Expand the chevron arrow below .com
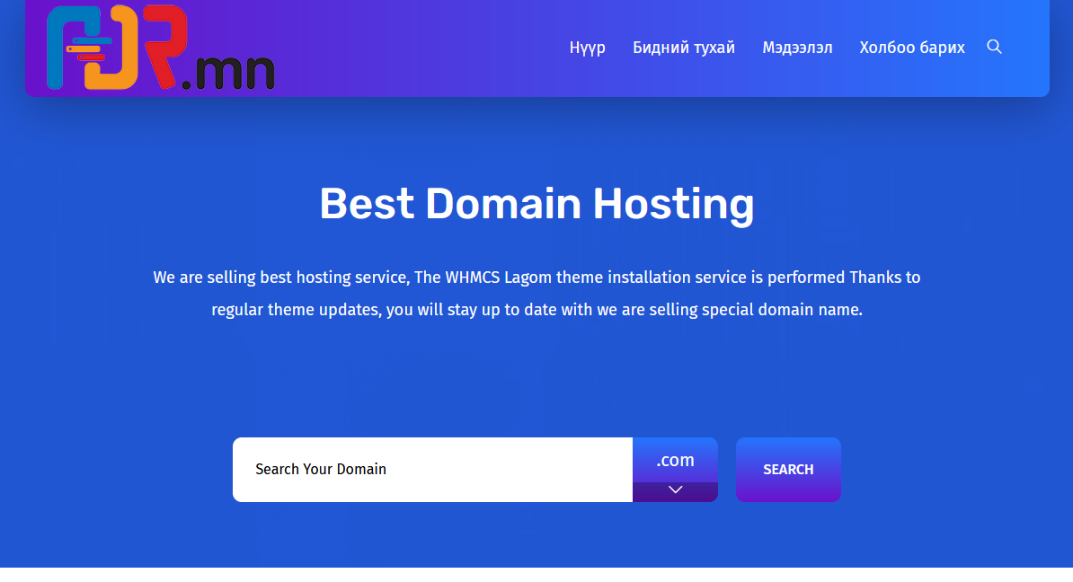1073x582 pixels. point(675,490)
